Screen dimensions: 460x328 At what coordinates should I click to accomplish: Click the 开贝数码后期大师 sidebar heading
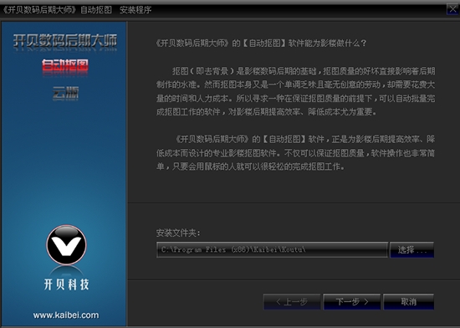pyautogui.click(x=65, y=41)
